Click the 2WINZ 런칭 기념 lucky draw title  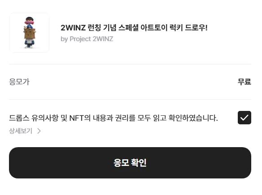134,27
